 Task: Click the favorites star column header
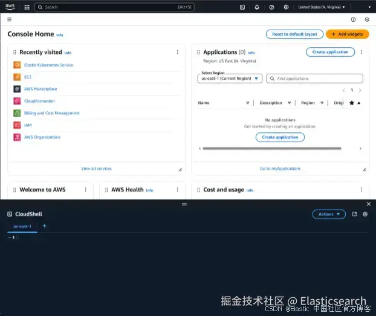[x=352, y=103]
